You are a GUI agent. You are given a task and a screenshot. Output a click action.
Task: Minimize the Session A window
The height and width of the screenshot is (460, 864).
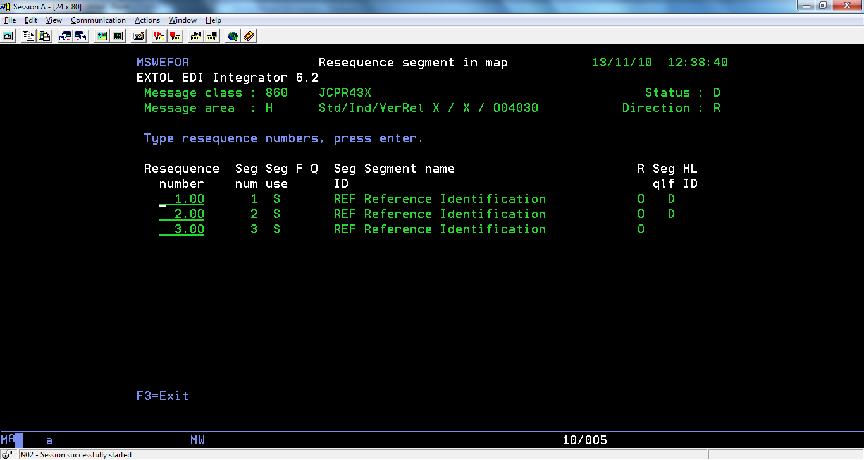click(x=806, y=6)
